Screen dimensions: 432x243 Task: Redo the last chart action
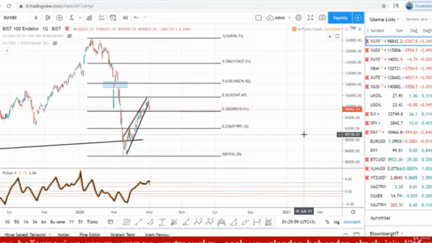[x=144, y=18]
